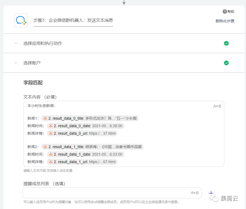246x209 pixels.
Task: Click A→B icon in 文本内容 box
Action: click(217, 106)
